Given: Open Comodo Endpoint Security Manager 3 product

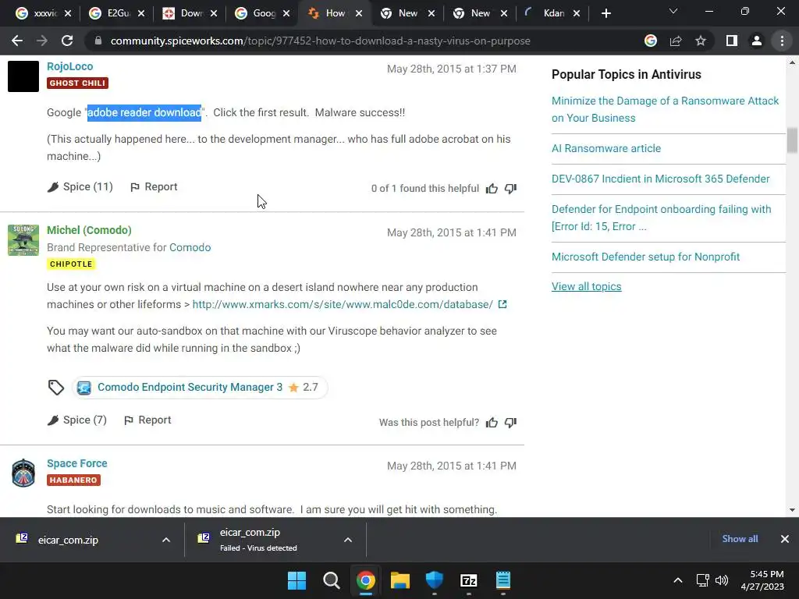Looking at the screenshot, I should coord(190,387).
